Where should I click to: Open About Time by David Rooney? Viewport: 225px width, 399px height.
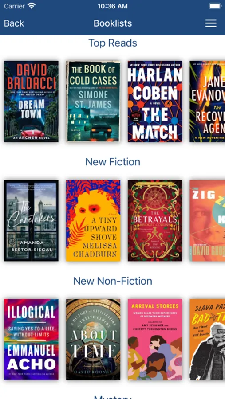(x=93, y=340)
